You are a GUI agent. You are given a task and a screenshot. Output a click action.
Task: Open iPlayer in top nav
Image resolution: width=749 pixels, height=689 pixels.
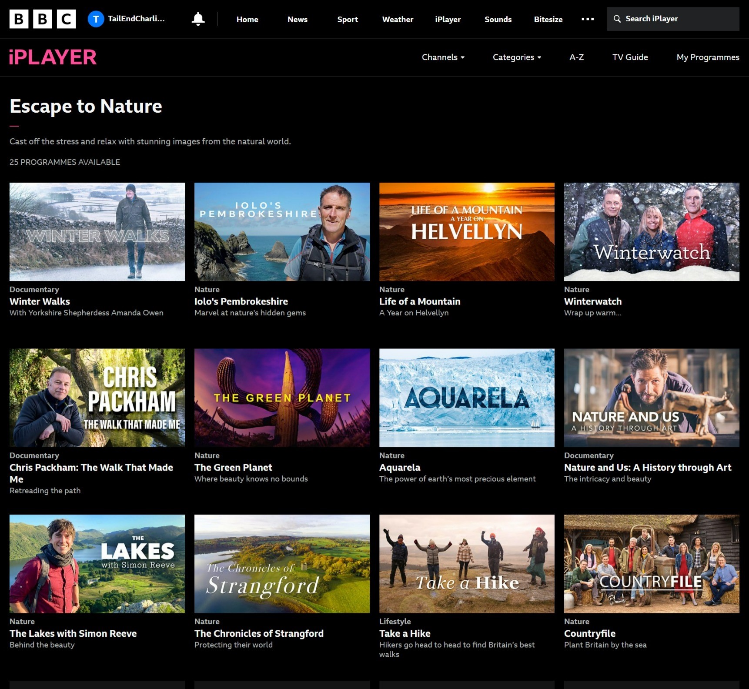448,19
